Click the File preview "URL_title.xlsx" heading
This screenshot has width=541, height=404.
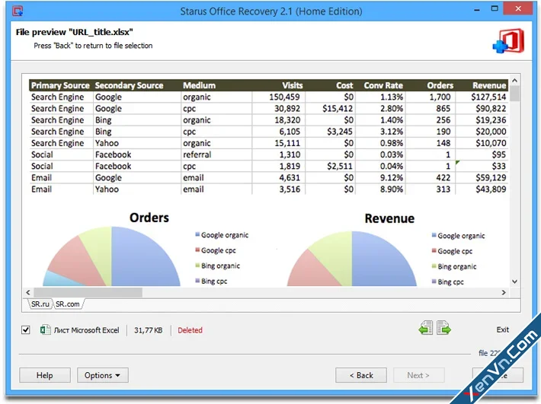[74, 32]
